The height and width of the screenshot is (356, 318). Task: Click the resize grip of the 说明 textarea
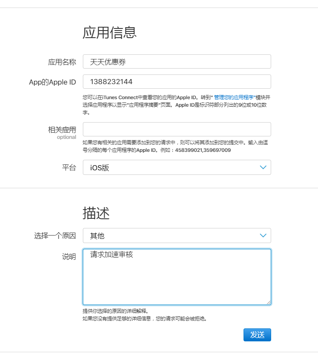(269, 302)
